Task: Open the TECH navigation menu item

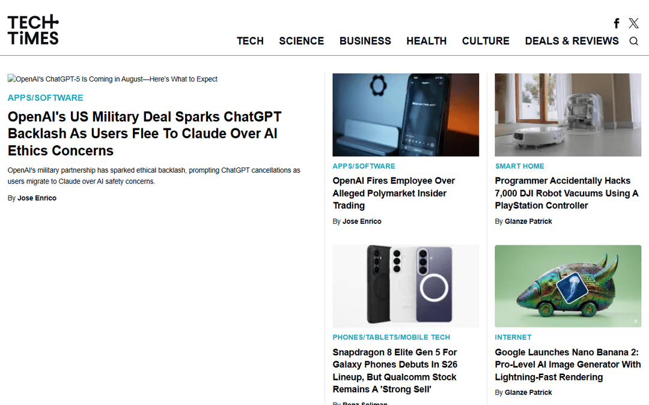Action: pyautogui.click(x=250, y=41)
